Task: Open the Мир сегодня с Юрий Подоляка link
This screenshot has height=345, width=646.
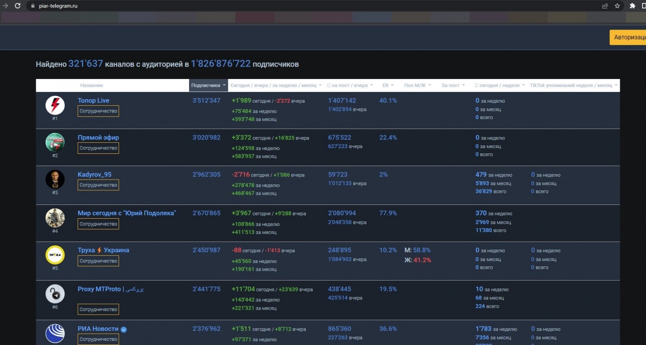Action: tap(127, 213)
